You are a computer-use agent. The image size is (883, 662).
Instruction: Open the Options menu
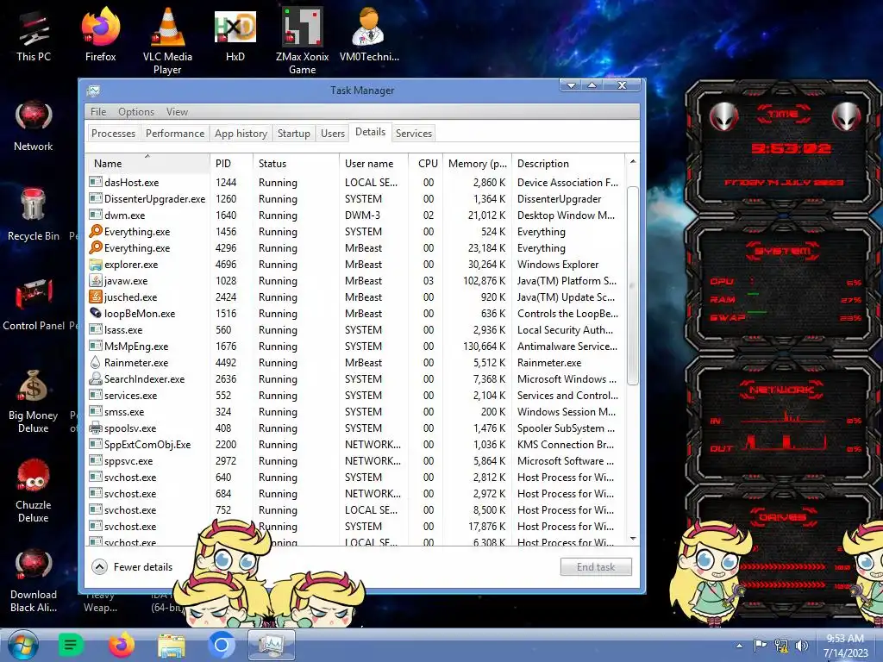(x=135, y=111)
